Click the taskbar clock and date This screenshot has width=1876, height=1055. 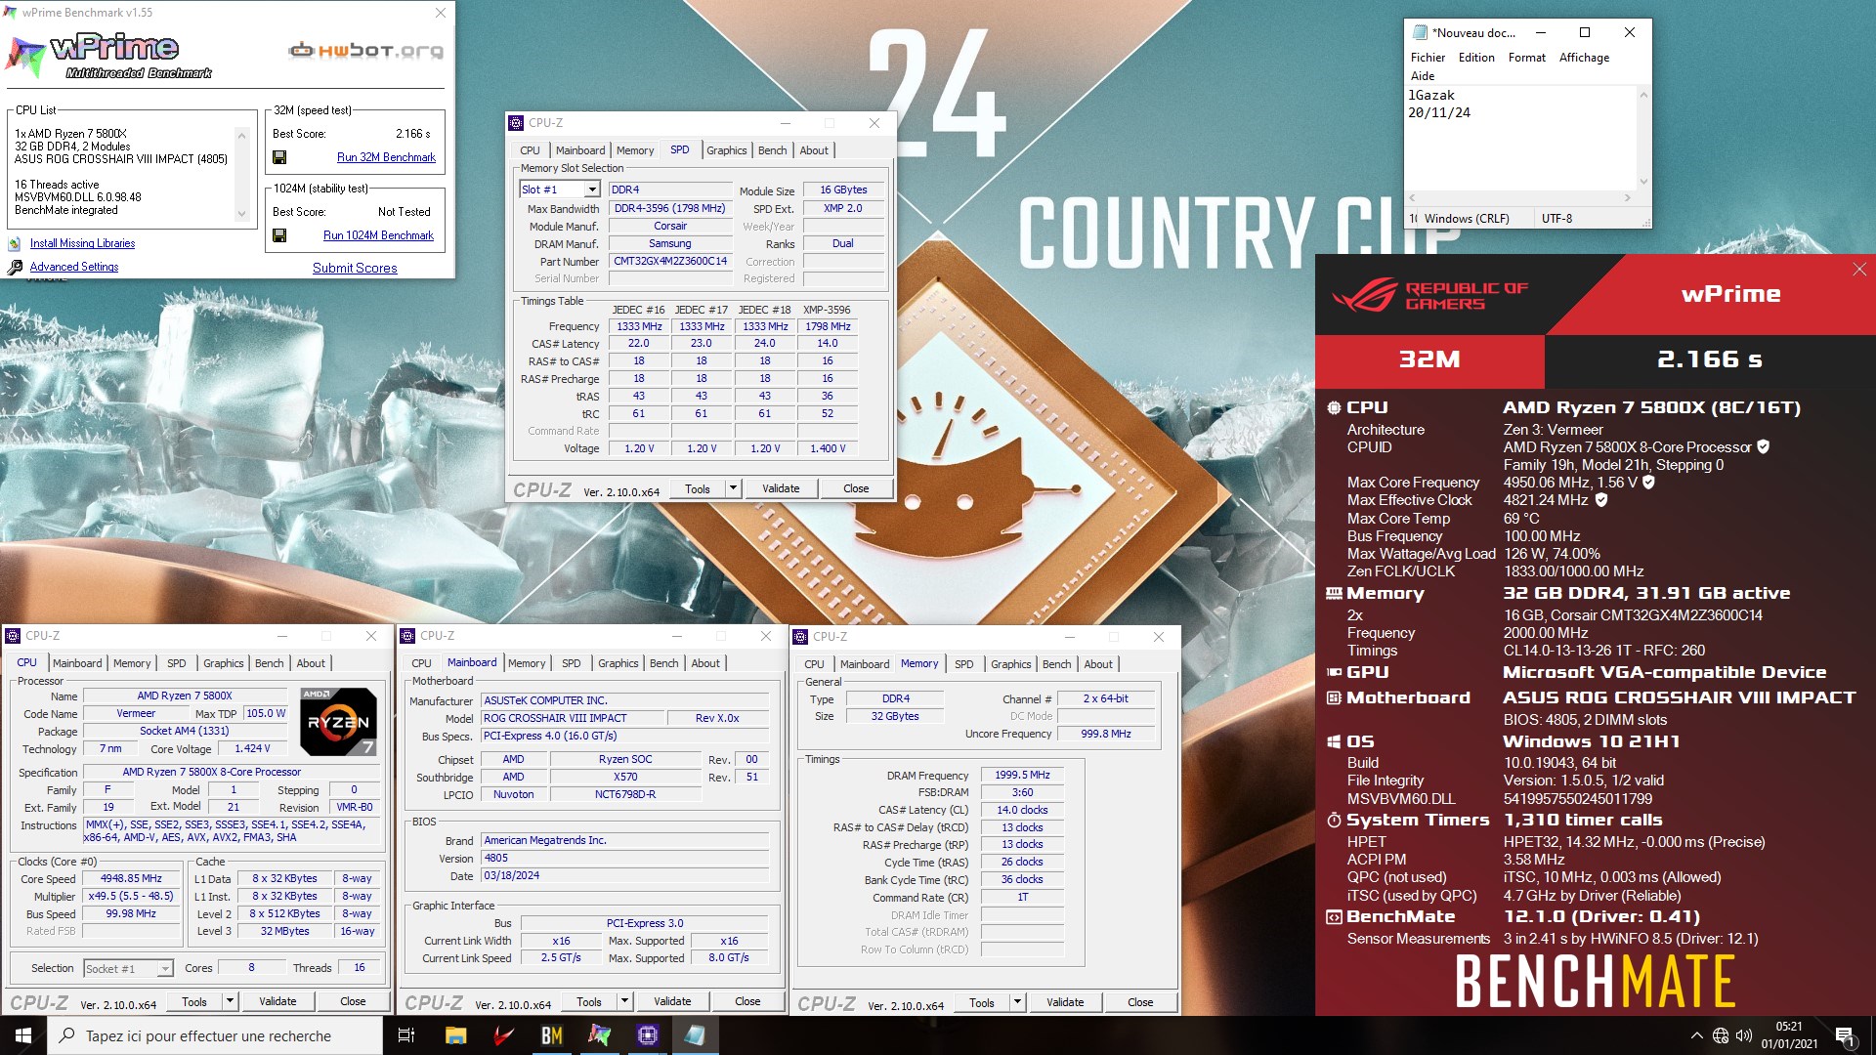1789,1035
